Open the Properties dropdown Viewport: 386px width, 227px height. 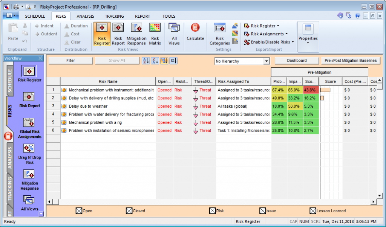tap(308, 37)
